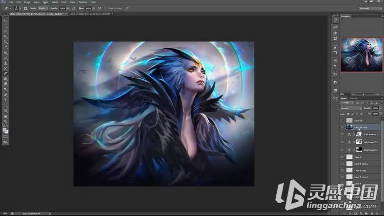Click the background color swatch

[x=6, y=132]
